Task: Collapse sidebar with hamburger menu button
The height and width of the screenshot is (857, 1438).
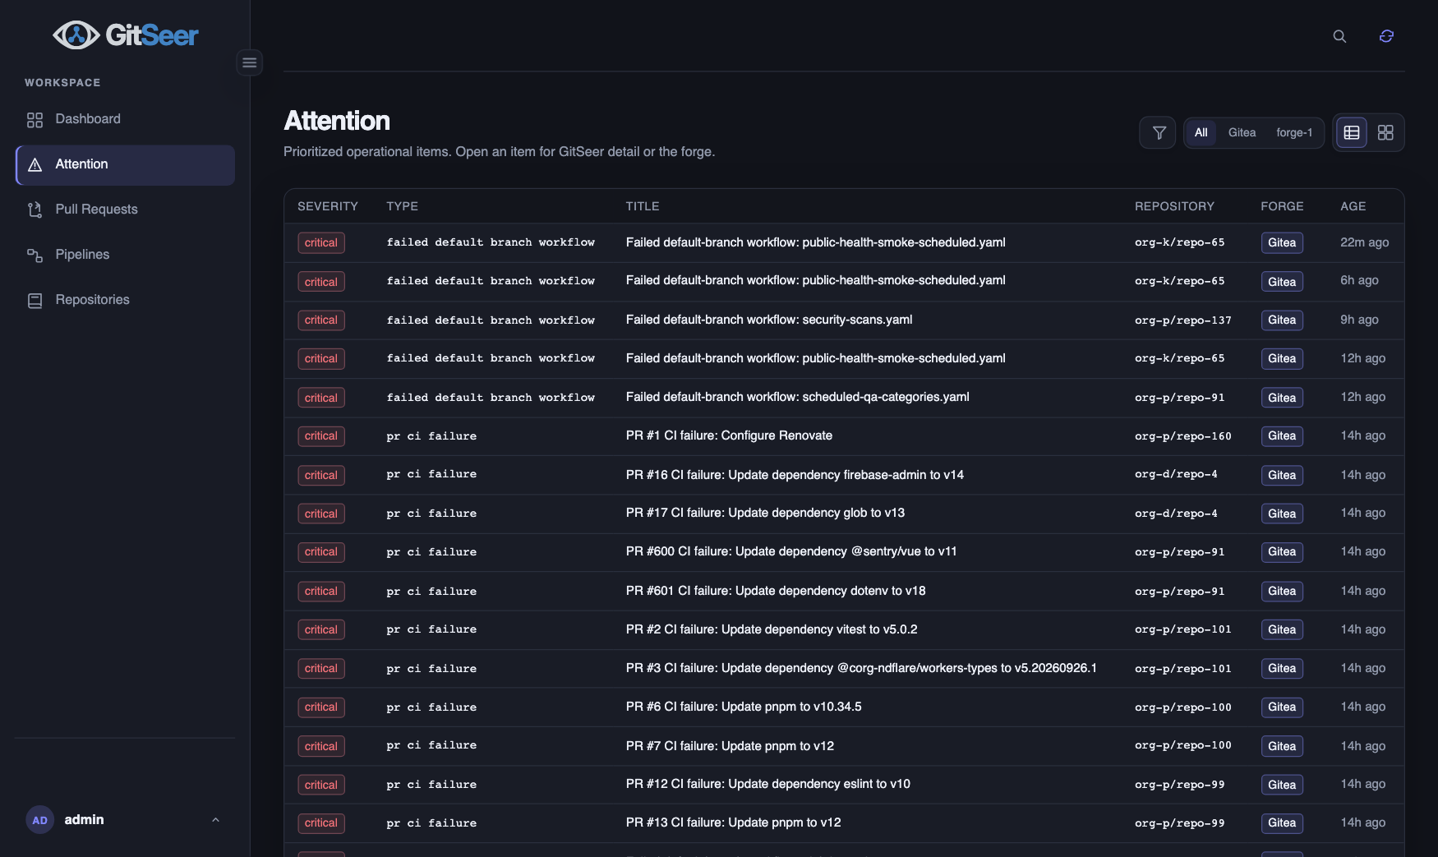Action: 249,62
